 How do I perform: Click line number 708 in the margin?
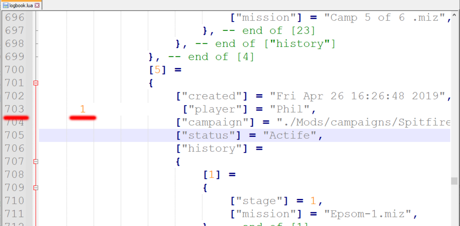click(15, 175)
